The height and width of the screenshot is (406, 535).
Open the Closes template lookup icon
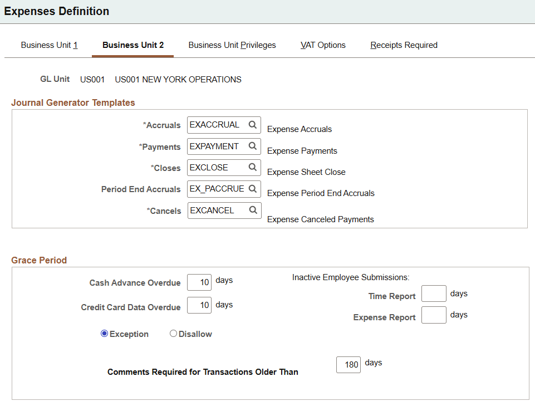[x=253, y=167]
